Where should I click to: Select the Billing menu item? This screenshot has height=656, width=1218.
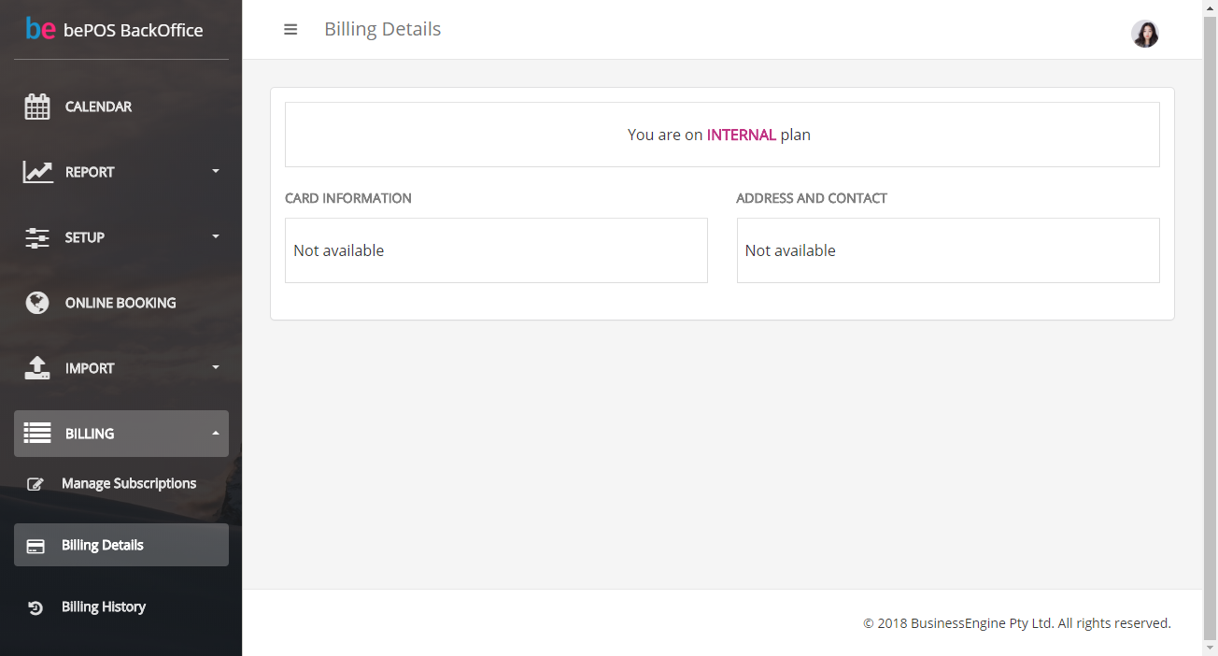[x=121, y=434]
